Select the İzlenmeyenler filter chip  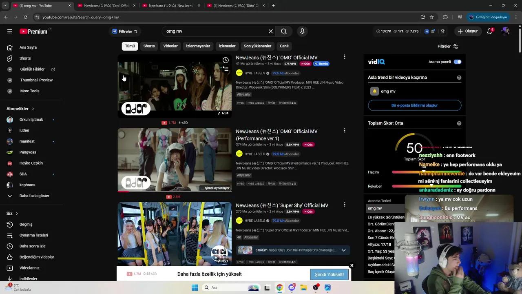198,46
